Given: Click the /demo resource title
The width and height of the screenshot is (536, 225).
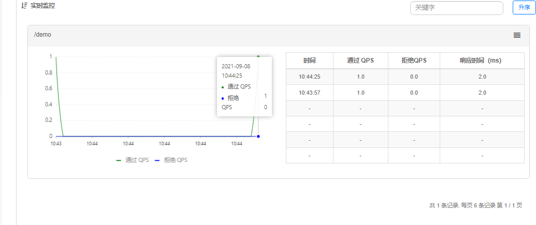Looking at the screenshot, I should pos(43,35).
